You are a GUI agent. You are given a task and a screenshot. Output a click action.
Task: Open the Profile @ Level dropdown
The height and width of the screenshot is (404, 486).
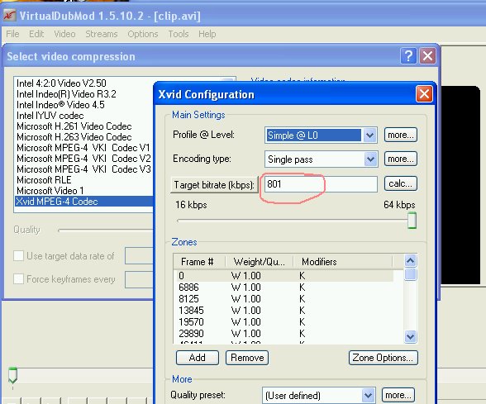[x=369, y=135]
